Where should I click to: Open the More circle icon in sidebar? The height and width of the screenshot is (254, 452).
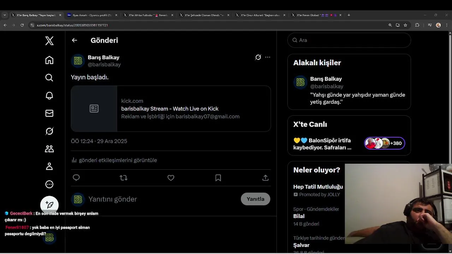pyautogui.click(x=49, y=184)
